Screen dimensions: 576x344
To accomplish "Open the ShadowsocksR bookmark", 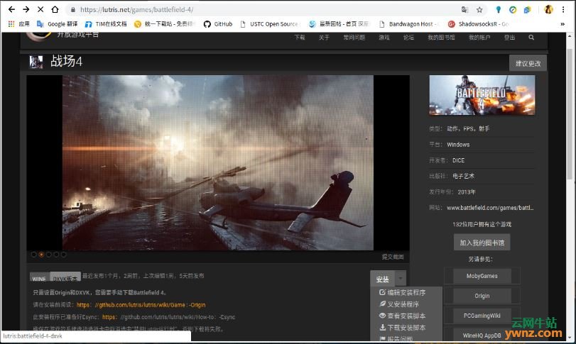I will [478, 24].
